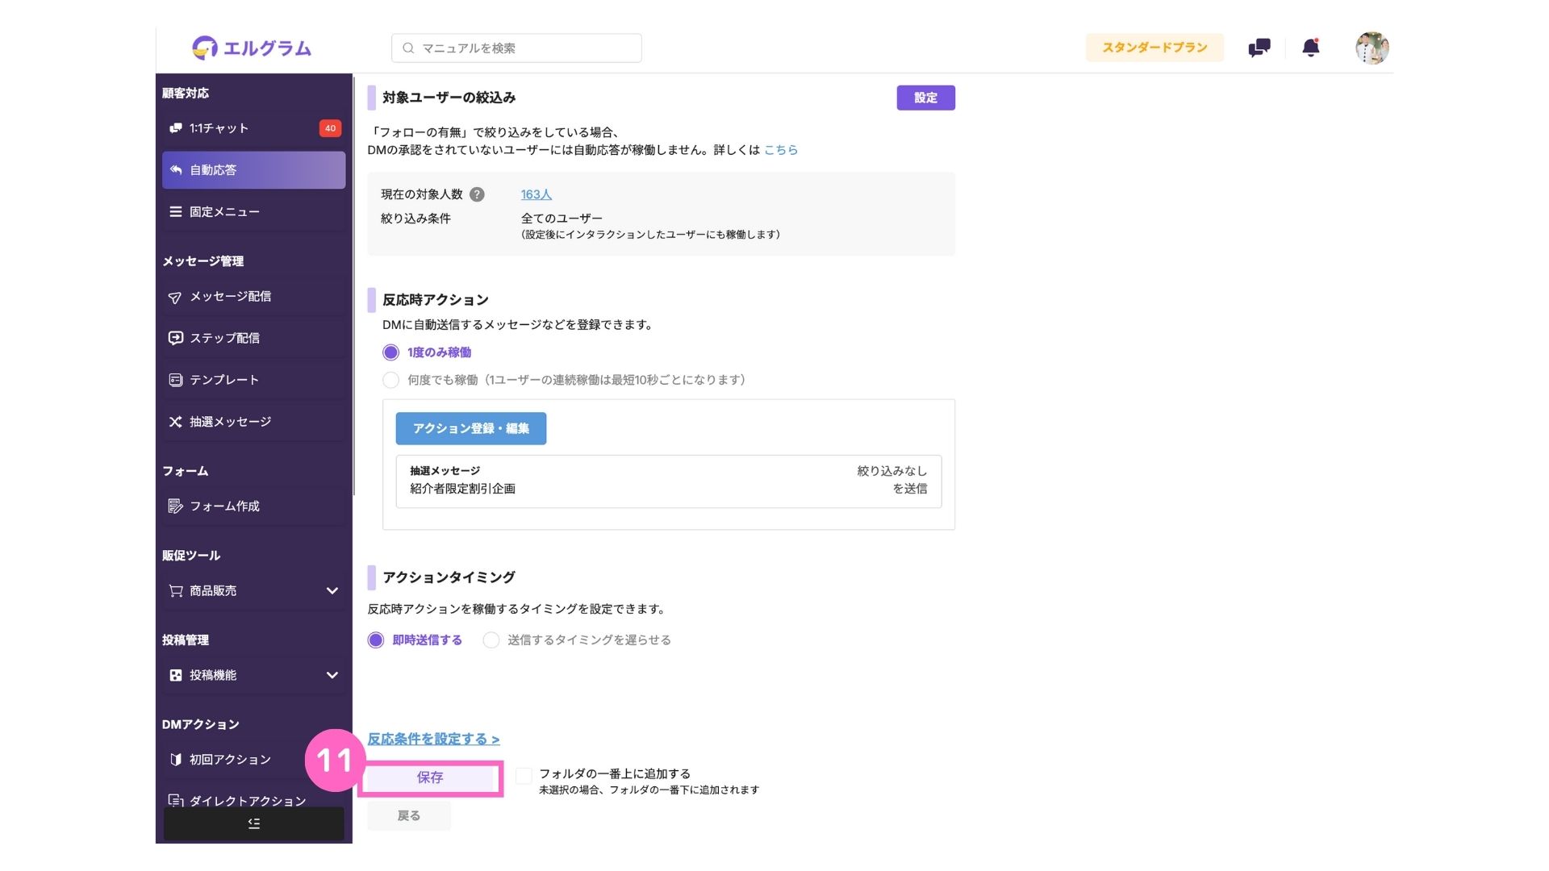Click the 保存 button

point(429,777)
